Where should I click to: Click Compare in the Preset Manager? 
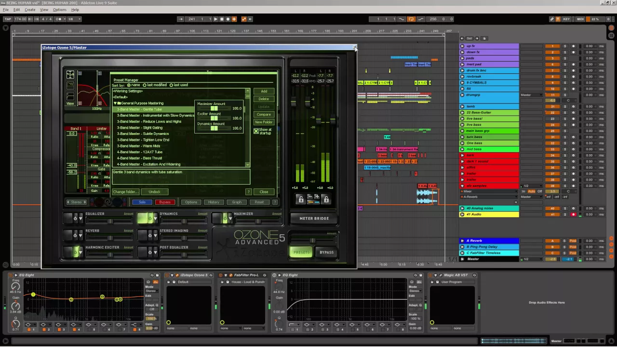click(264, 114)
